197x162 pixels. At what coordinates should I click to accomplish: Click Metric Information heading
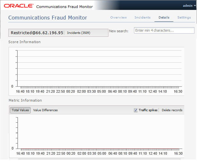(x=25, y=100)
